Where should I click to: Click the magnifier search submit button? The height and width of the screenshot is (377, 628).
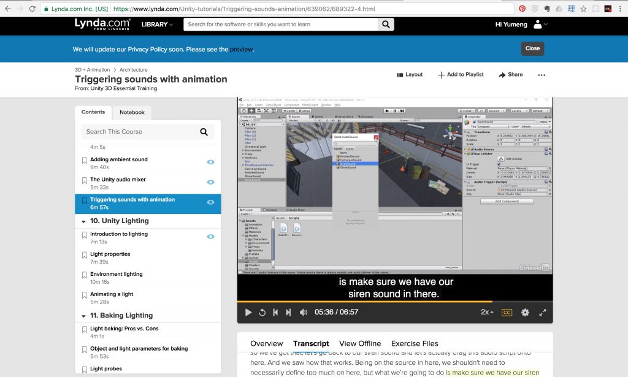[x=386, y=25]
